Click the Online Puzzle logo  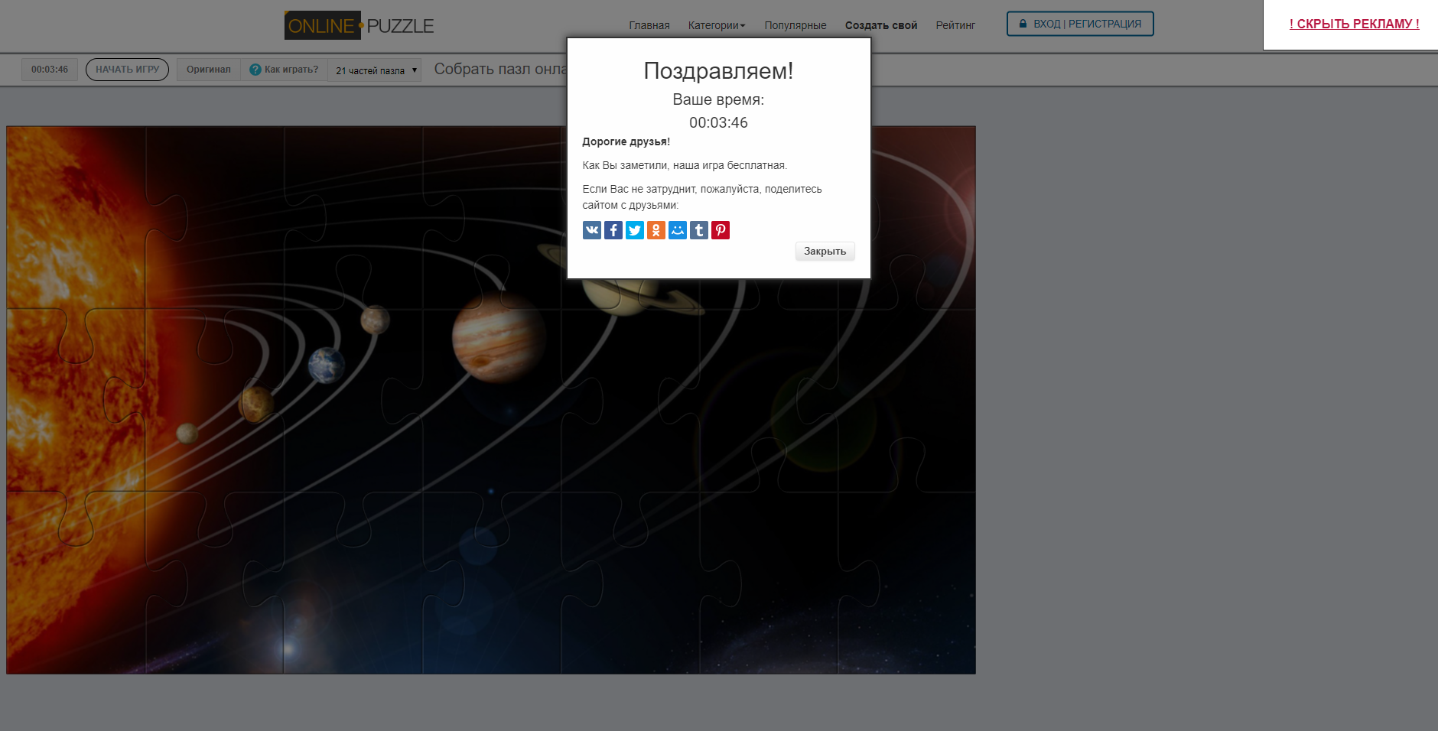(x=359, y=25)
